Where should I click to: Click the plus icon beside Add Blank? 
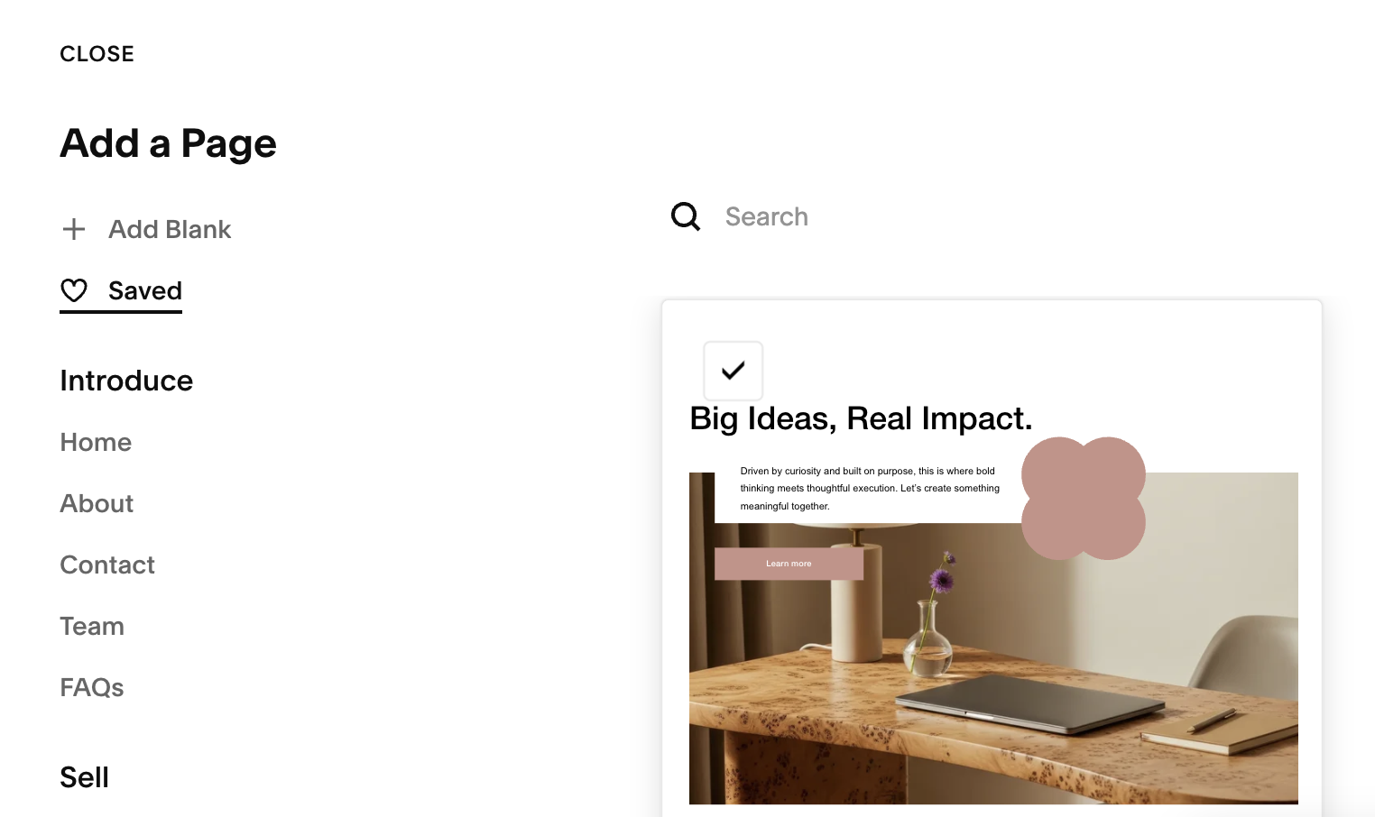[x=74, y=229]
